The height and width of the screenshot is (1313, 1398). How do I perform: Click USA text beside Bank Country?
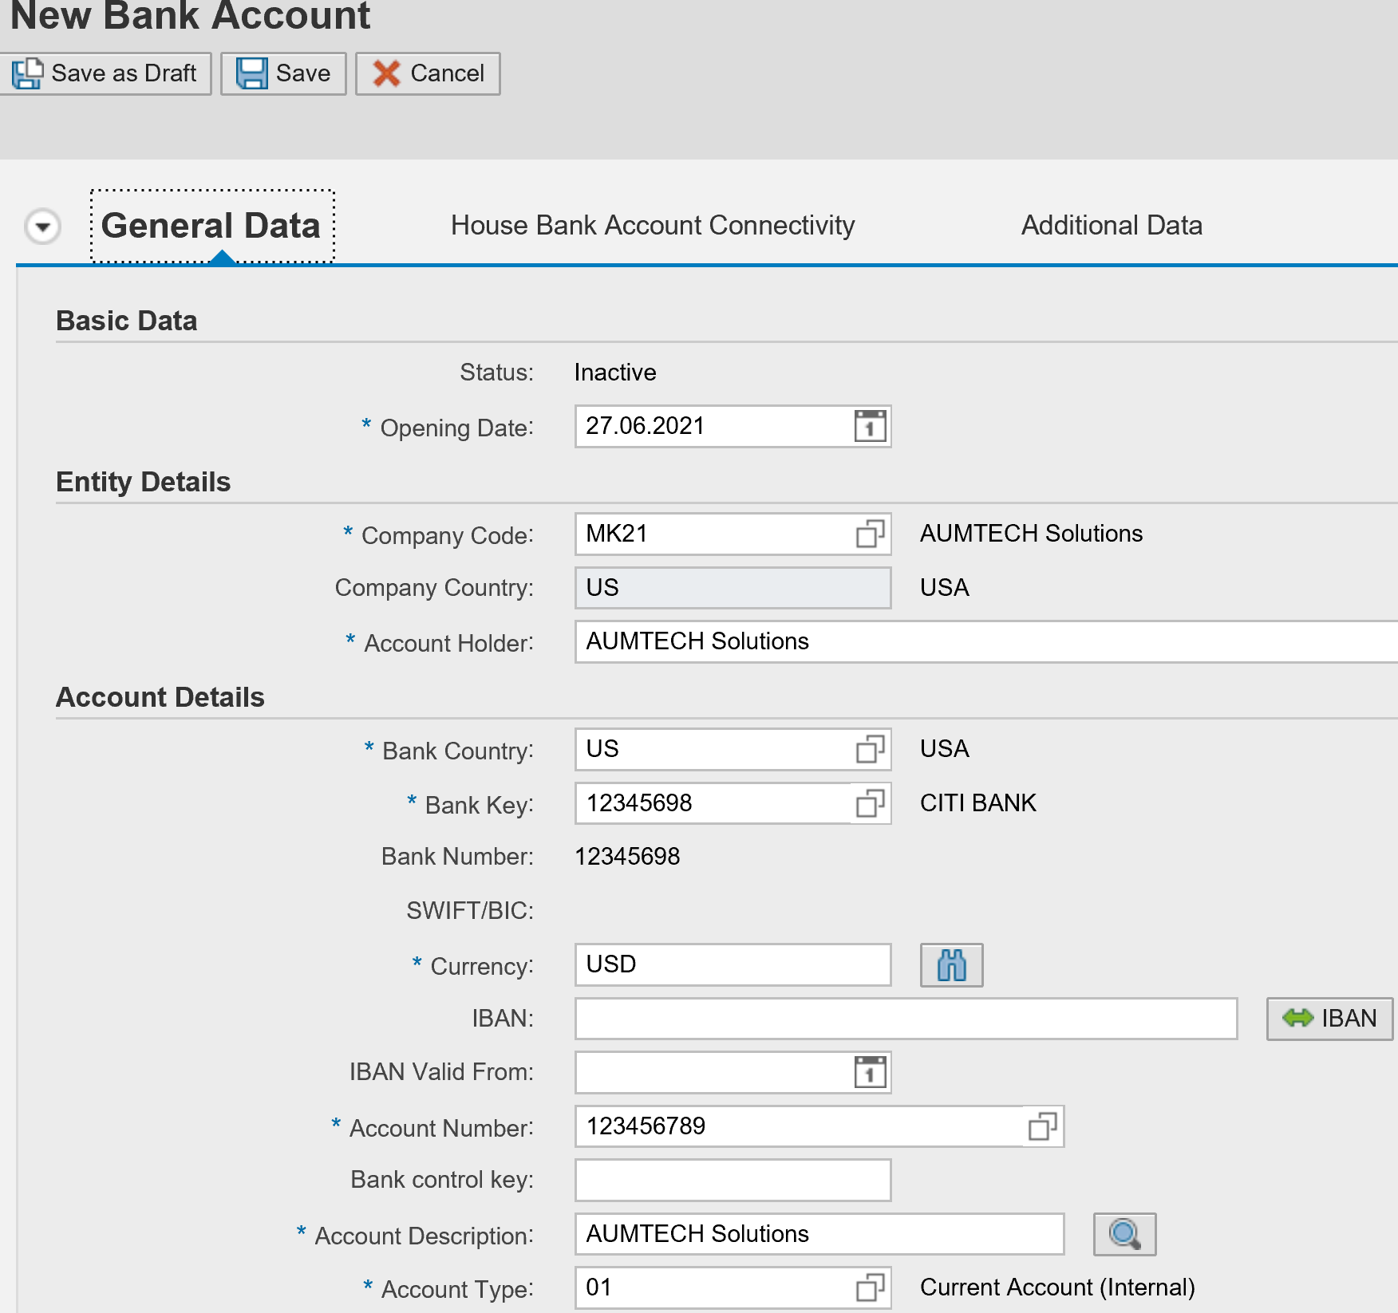(x=945, y=748)
